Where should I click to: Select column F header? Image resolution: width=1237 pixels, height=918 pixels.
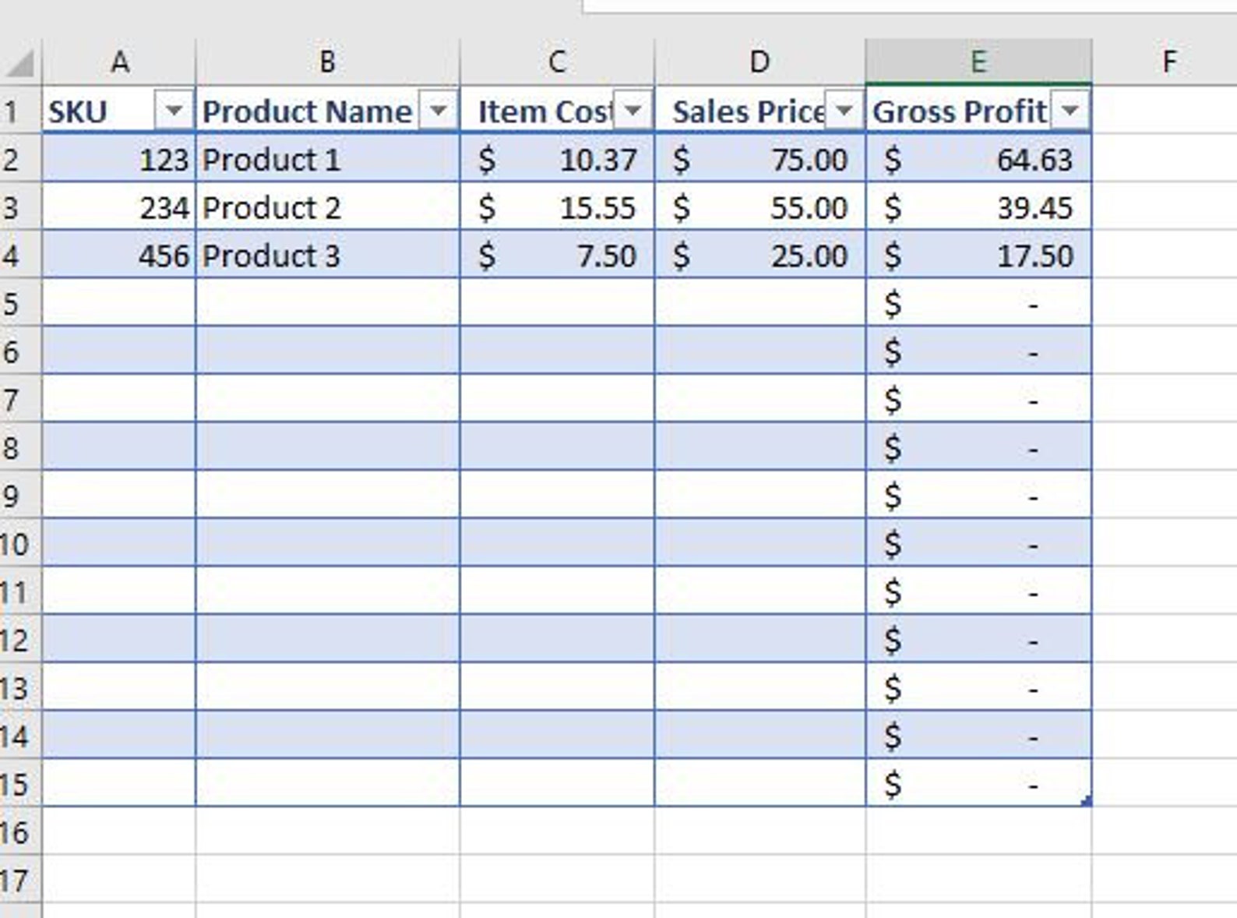(1168, 62)
